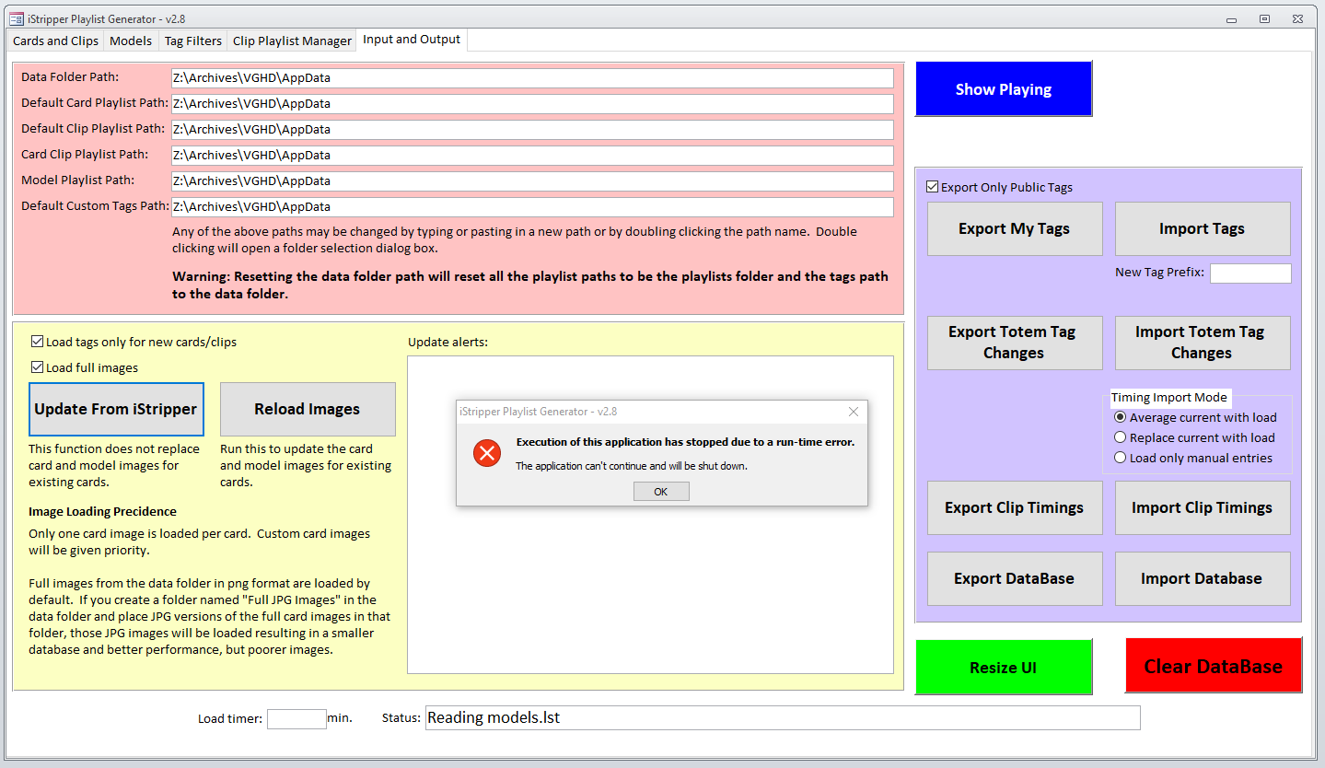Screen dimensions: 1325x768
Task: Click the Data Folder Path field
Action: coord(532,78)
